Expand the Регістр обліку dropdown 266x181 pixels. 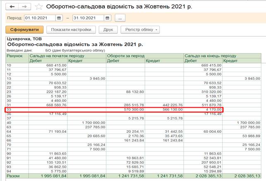(x=140, y=30)
